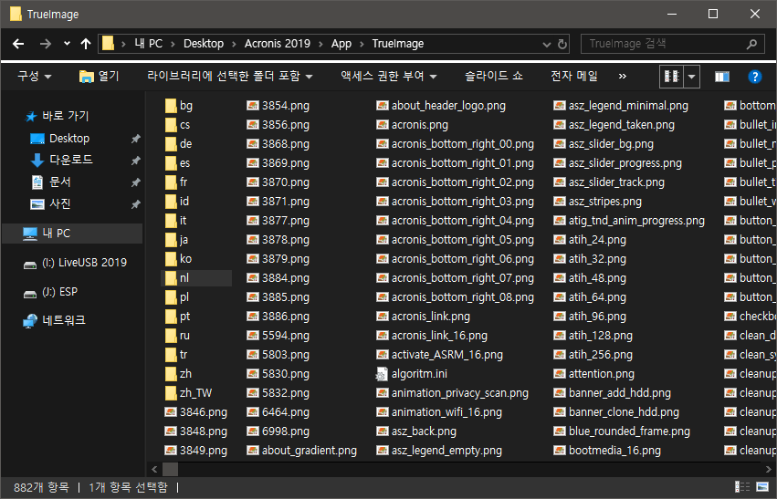Open 사진 in the sidebar

pos(60,203)
